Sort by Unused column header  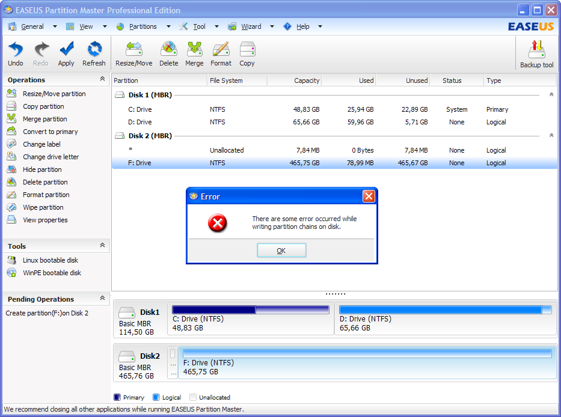[x=403, y=81]
